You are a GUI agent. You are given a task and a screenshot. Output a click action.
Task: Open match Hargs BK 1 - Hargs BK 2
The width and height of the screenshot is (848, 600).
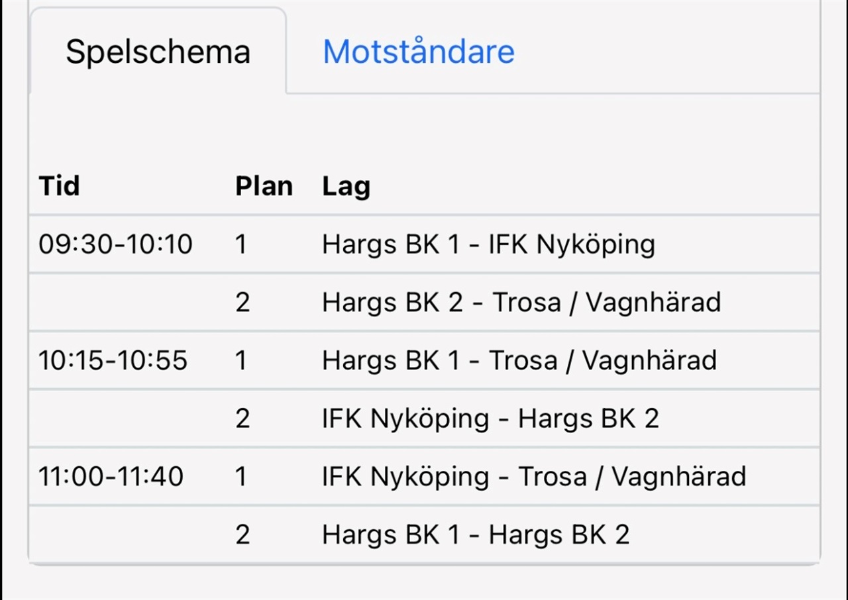tap(476, 535)
